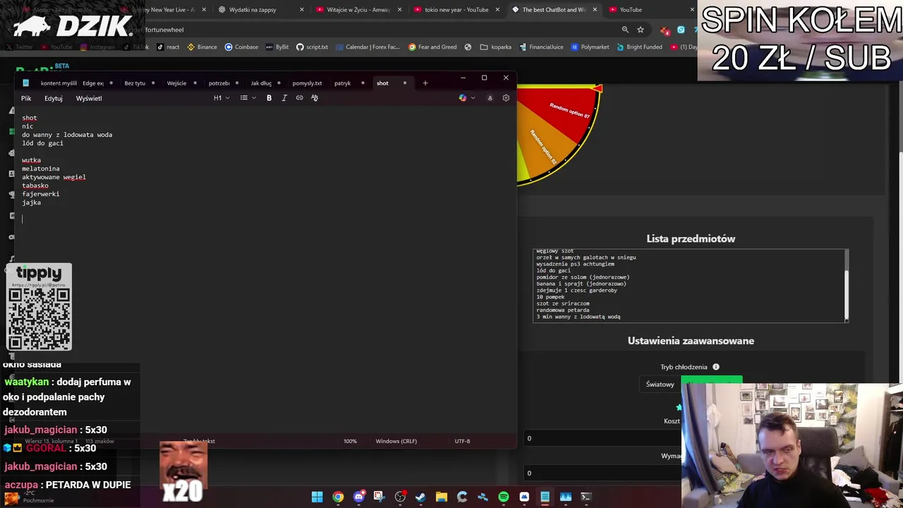The image size is (903, 508).
Task: Switch to the 'pomysly.txt' Notepad tab
Action: [x=307, y=83]
